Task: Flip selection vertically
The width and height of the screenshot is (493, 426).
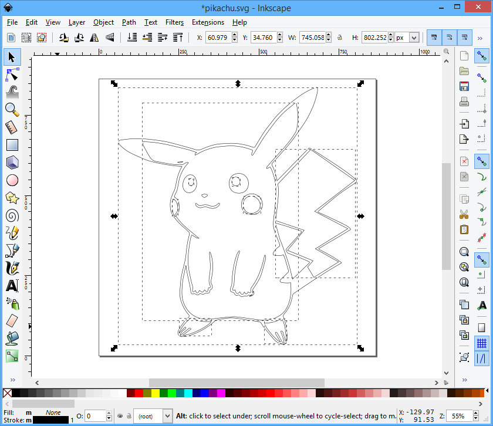Action: pos(110,38)
